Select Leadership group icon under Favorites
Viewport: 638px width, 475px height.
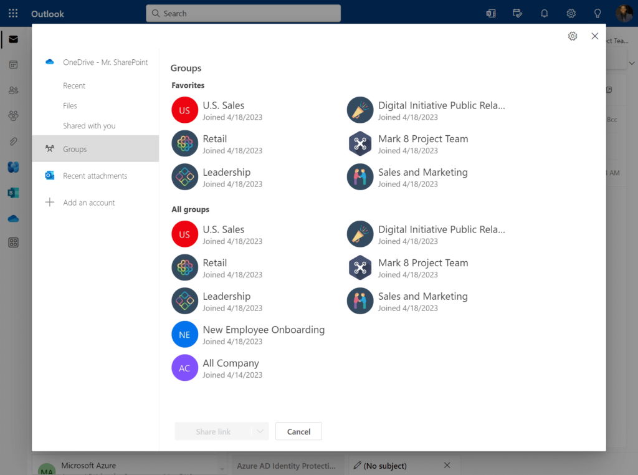[184, 176]
